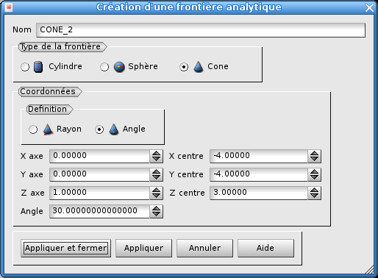Select the Sphère radio button
378x278 pixels.
tap(104, 67)
